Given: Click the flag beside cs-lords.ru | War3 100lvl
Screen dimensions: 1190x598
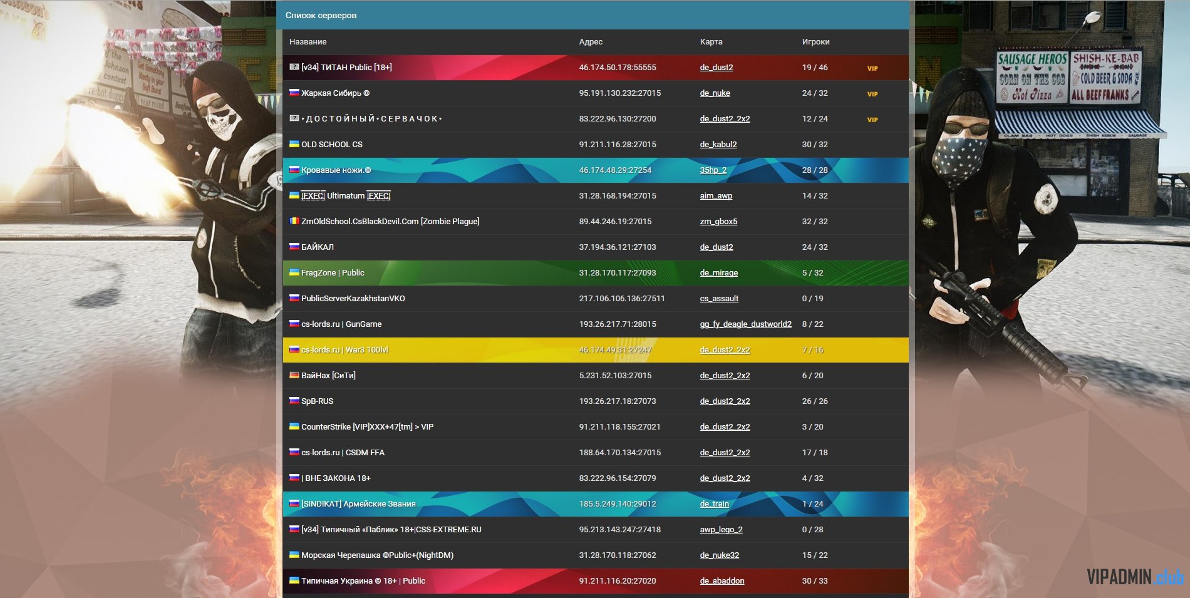Looking at the screenshot, I should (294, 349).
